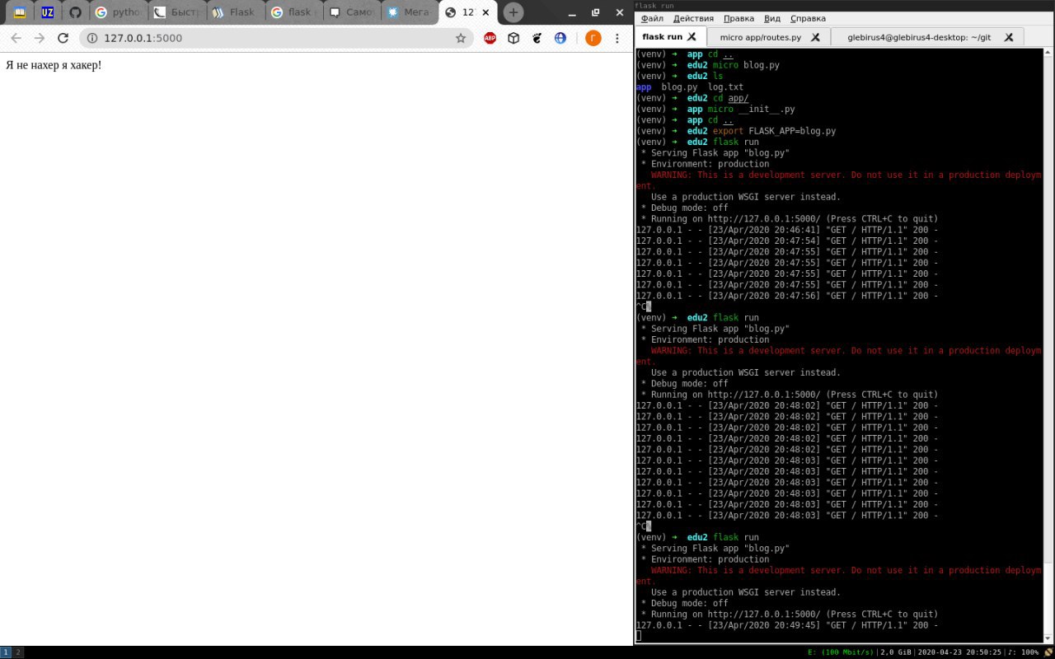Go forward in Chrome with the forward arrow
This screenshot has height=659, width=1055.
click(x=40, y=38)
